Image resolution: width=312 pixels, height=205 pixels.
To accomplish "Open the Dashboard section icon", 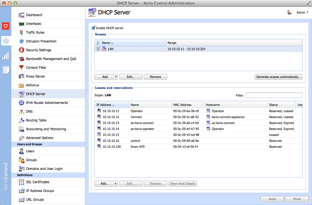I will pyautogui.click(x=22, y=15).
